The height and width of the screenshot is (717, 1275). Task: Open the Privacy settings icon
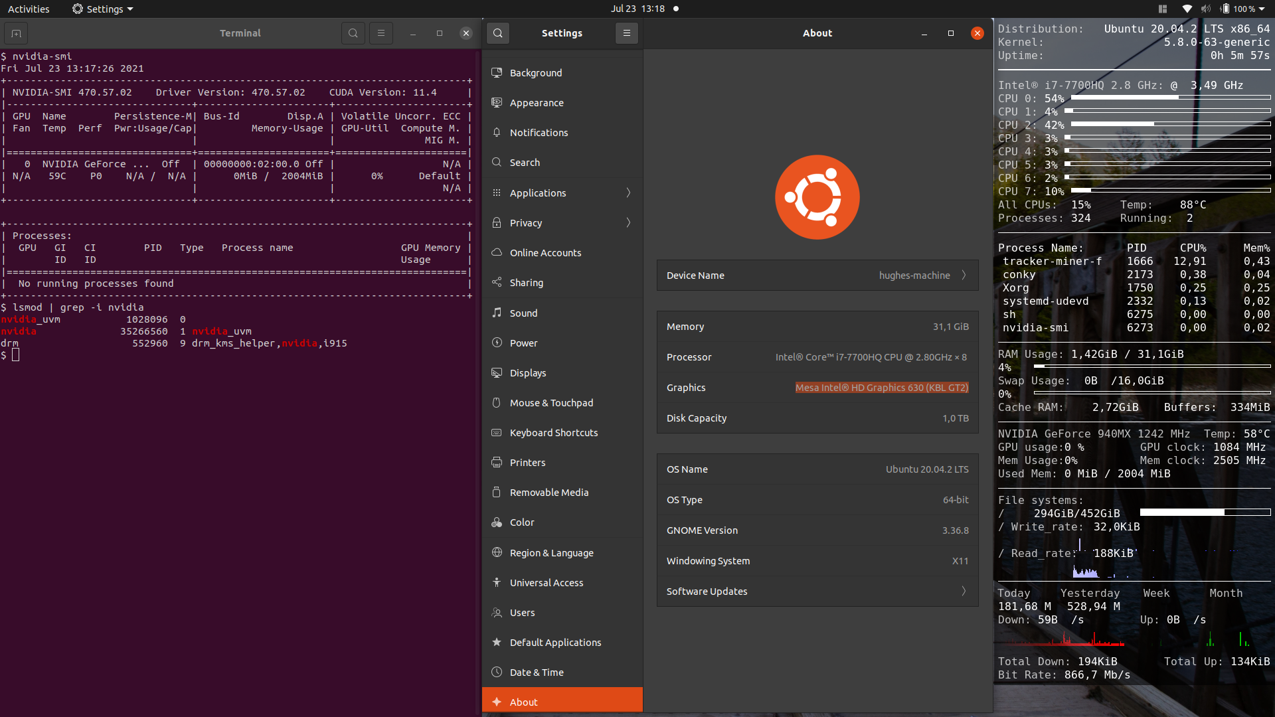point(497,222)
